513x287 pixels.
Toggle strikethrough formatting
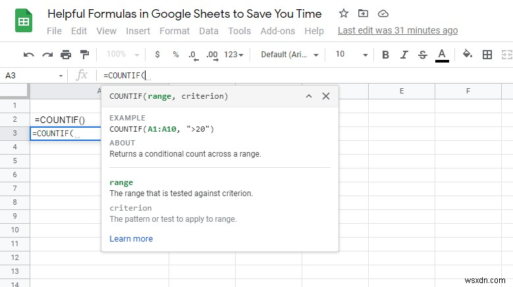point(422,55)
